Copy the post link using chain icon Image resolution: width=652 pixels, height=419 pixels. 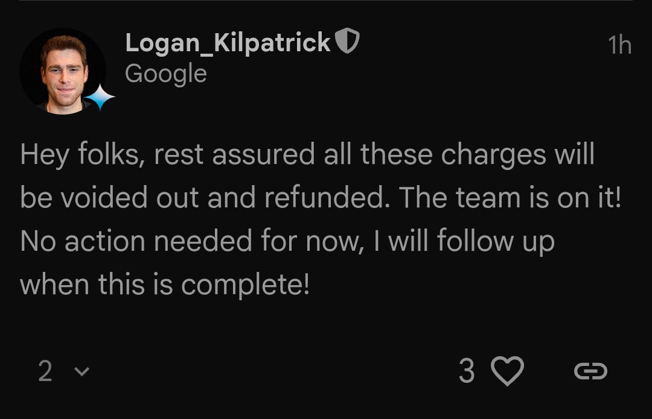590,371
